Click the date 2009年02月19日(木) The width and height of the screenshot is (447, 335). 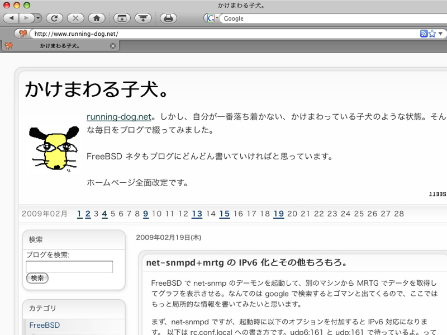[169, 238]
